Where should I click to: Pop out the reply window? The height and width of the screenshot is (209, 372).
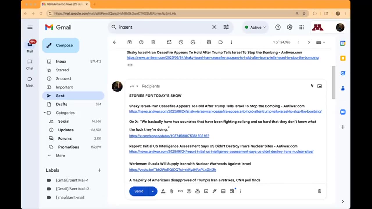pyautogui.click(x=319, y=86)
